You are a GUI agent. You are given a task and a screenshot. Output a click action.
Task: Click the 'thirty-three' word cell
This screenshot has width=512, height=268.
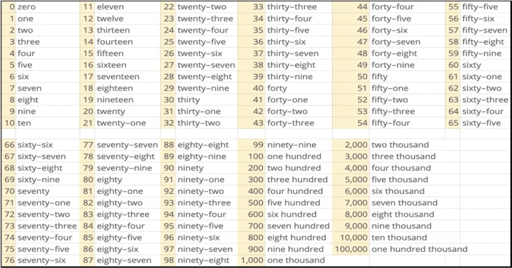291,7
